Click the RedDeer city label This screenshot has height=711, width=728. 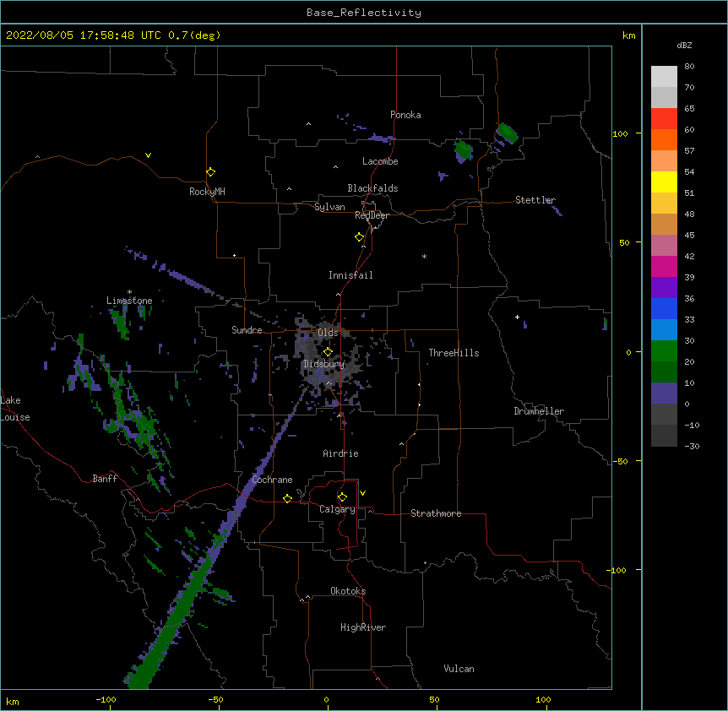[372, 215]
